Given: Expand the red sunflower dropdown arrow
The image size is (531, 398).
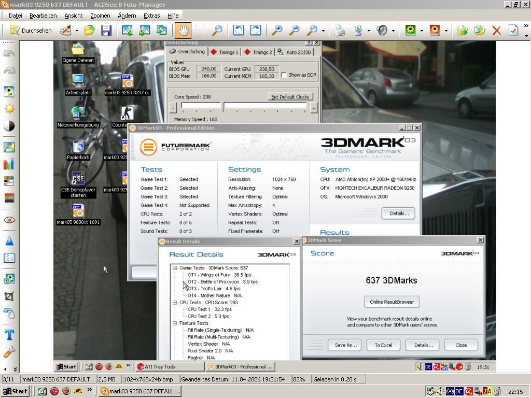Looking at the screenshot, I should (x=446, y=31).
